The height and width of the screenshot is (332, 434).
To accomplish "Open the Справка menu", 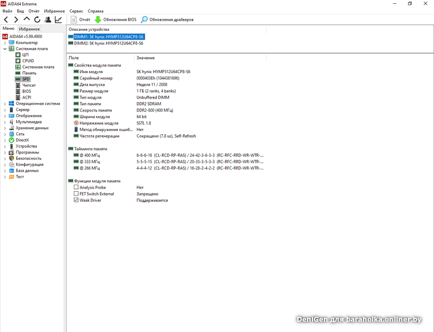I will tap(95, 11).
